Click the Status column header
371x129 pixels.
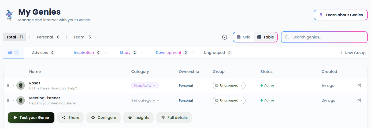pos(266,72)
